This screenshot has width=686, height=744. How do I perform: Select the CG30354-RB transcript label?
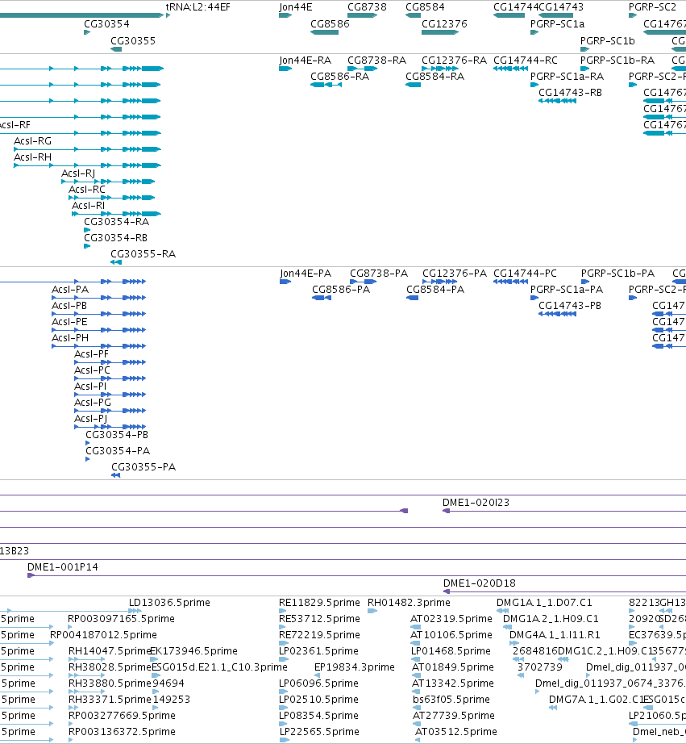(115, 238)
